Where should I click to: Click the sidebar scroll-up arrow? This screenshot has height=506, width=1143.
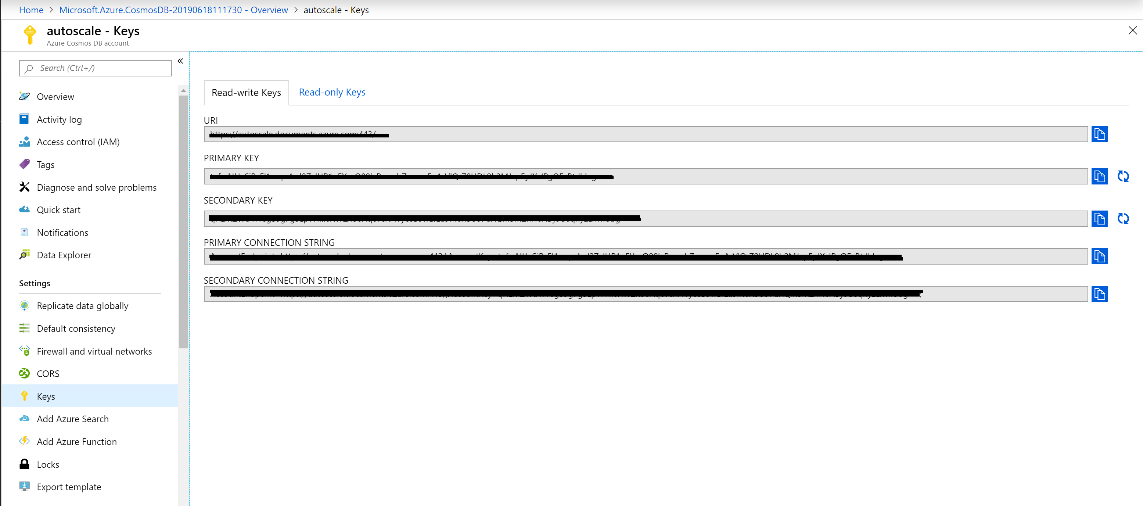tap(183, 90)
